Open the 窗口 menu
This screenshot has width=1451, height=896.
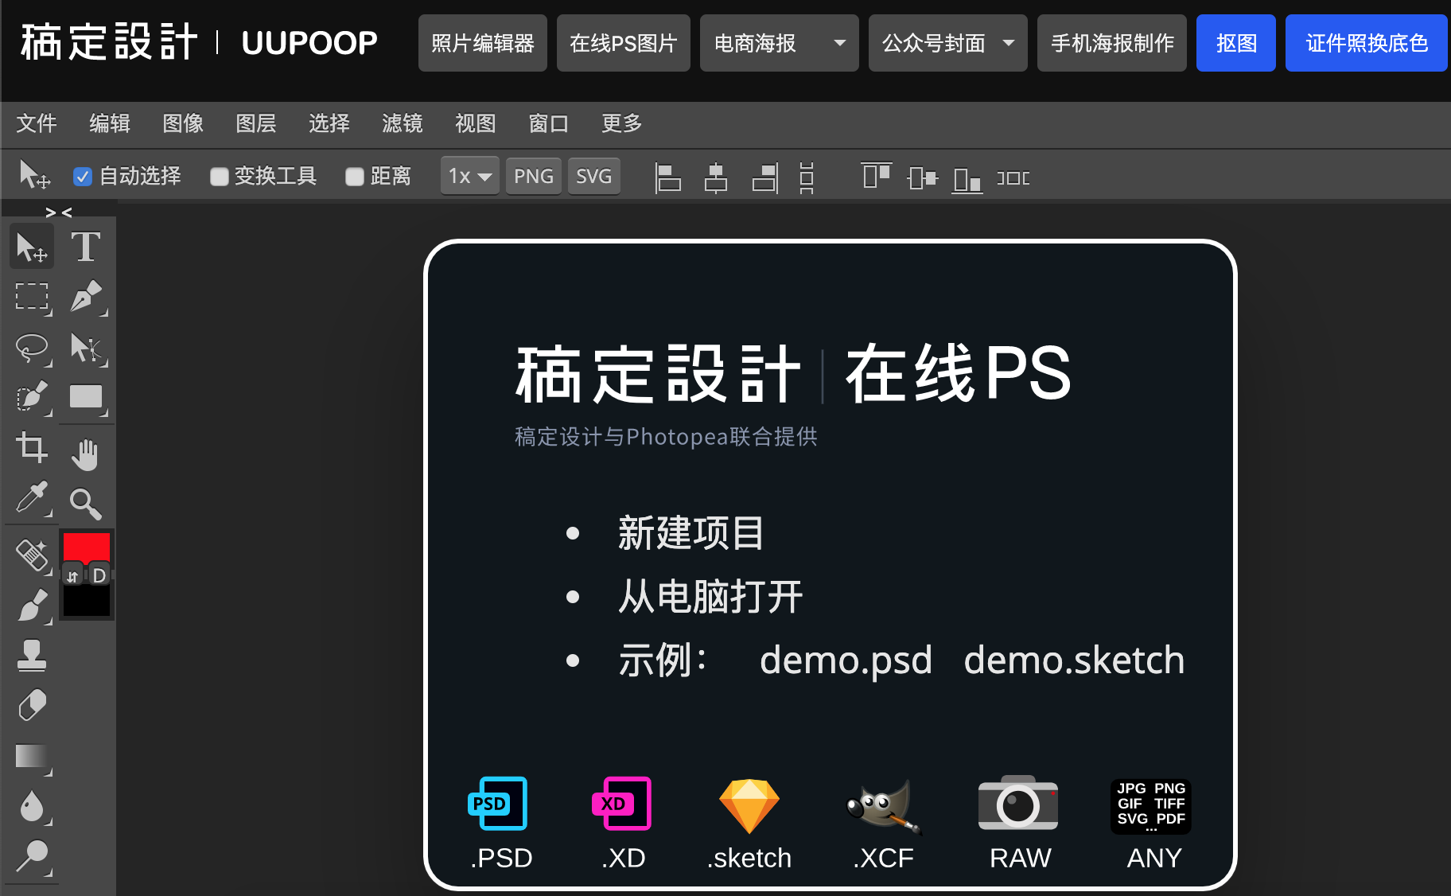click(x=549, y=123)
